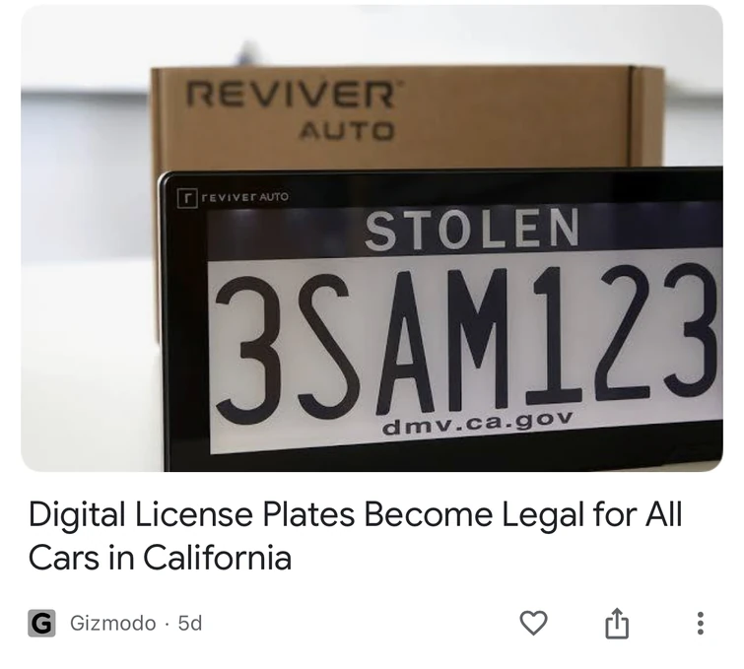Click the STOLEN text on the plate
Viewport: 744px width, 669px height.
click(473, 230)
